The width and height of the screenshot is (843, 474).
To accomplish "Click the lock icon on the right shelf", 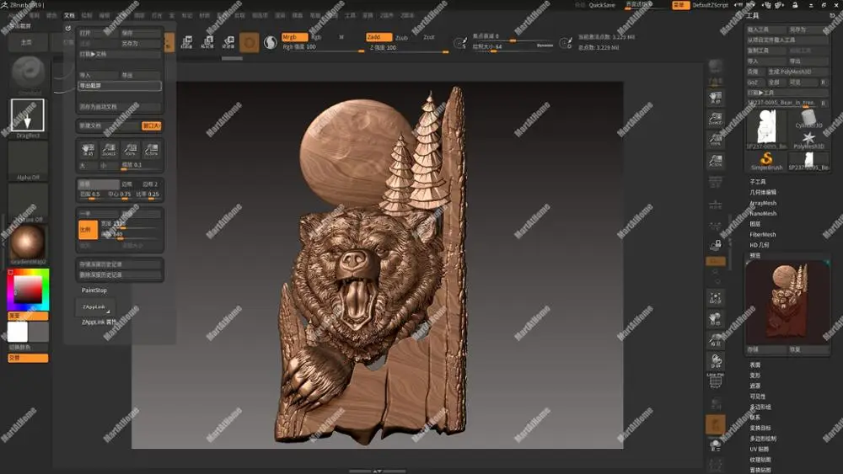I will click(x=716, y=245).
